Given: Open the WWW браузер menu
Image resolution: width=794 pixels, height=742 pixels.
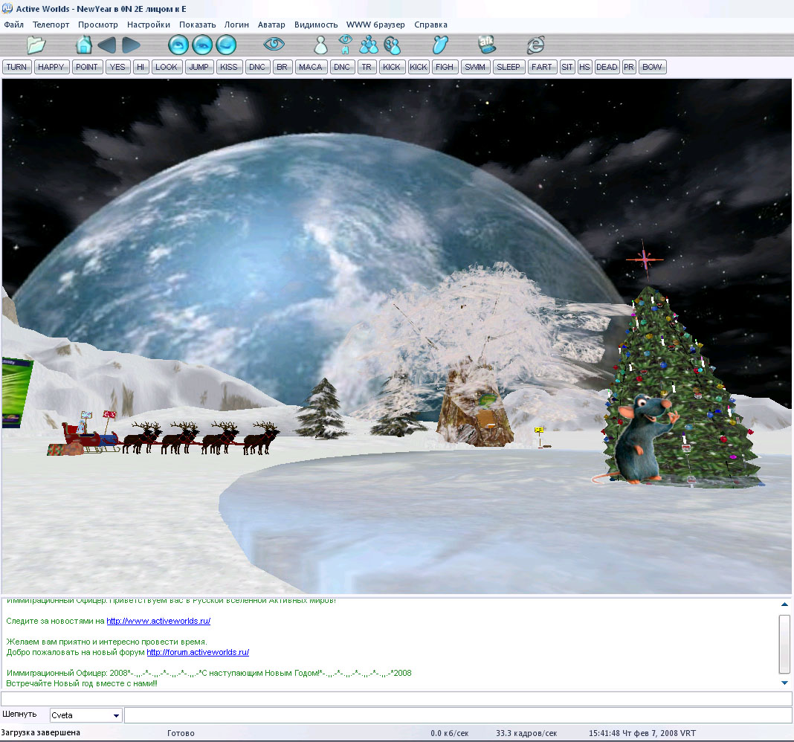Looking at the screenshot, I should coord(375,25).
